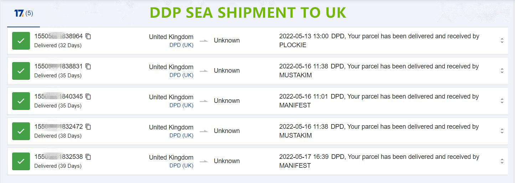The image size is (515, 183).
Task: Copy tracking number ending in 832472
Action: click(88, 127)
